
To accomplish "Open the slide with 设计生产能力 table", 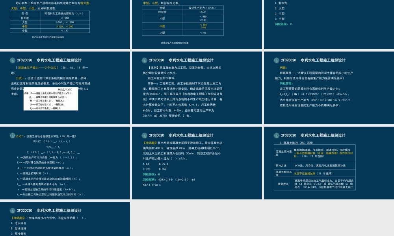I will (197, 24).
